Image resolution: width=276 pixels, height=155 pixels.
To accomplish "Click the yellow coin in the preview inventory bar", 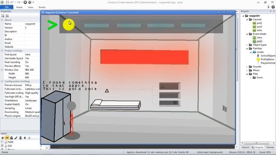I will point(69,25).
